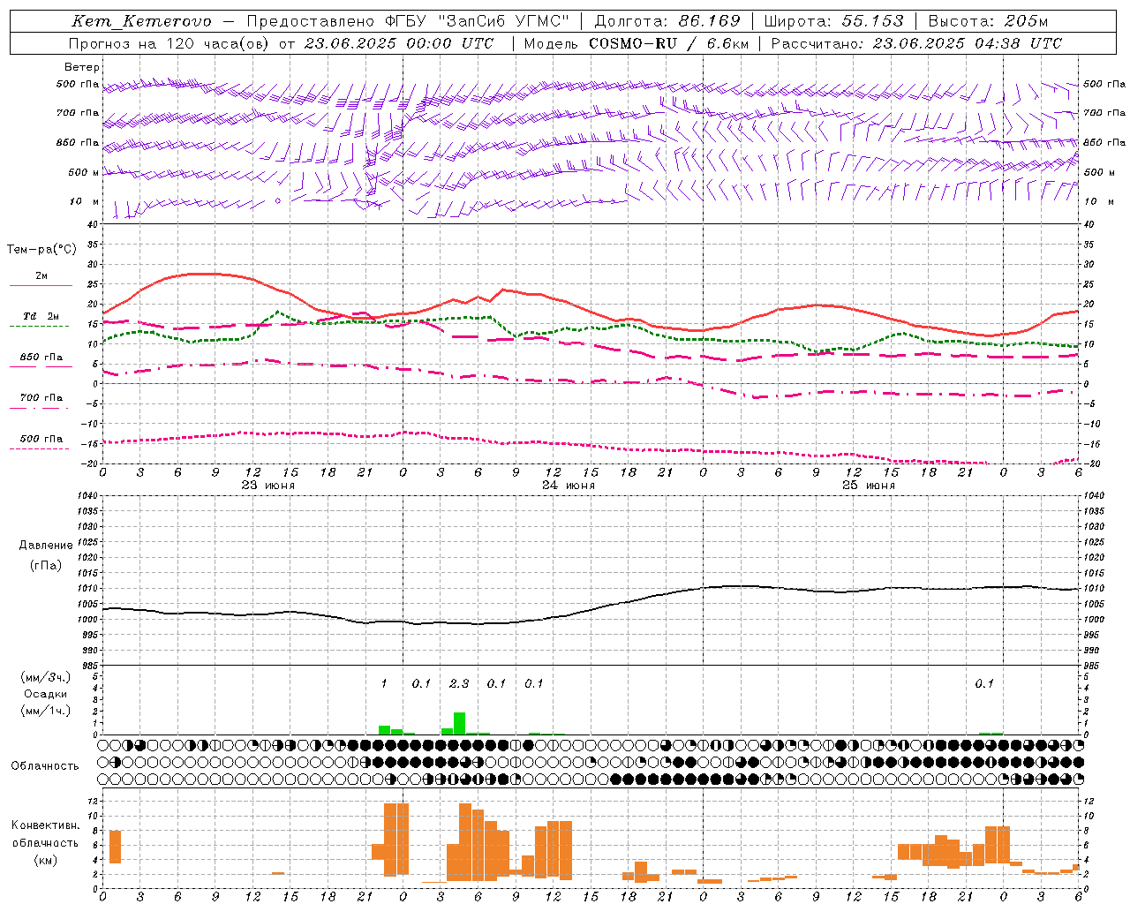Click the Высота: 205м value
This screenshot has width=1130, height=904.
[988, 21]
